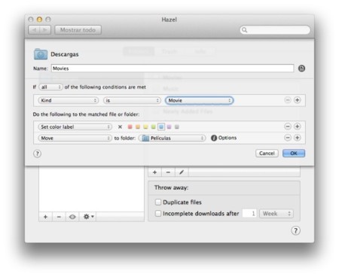Open the Movie value dropdown
The height and width of the screenshot is (277, 339).
pos(199,100)
